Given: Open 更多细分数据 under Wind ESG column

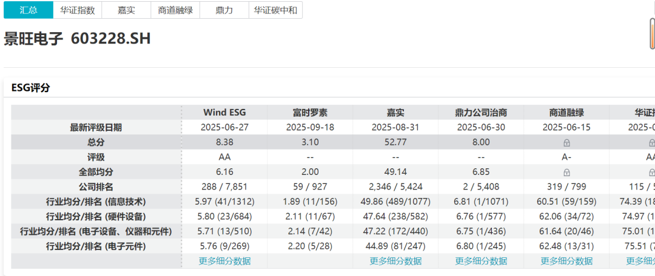Looking at the screenshot, I should click(225, 261).
